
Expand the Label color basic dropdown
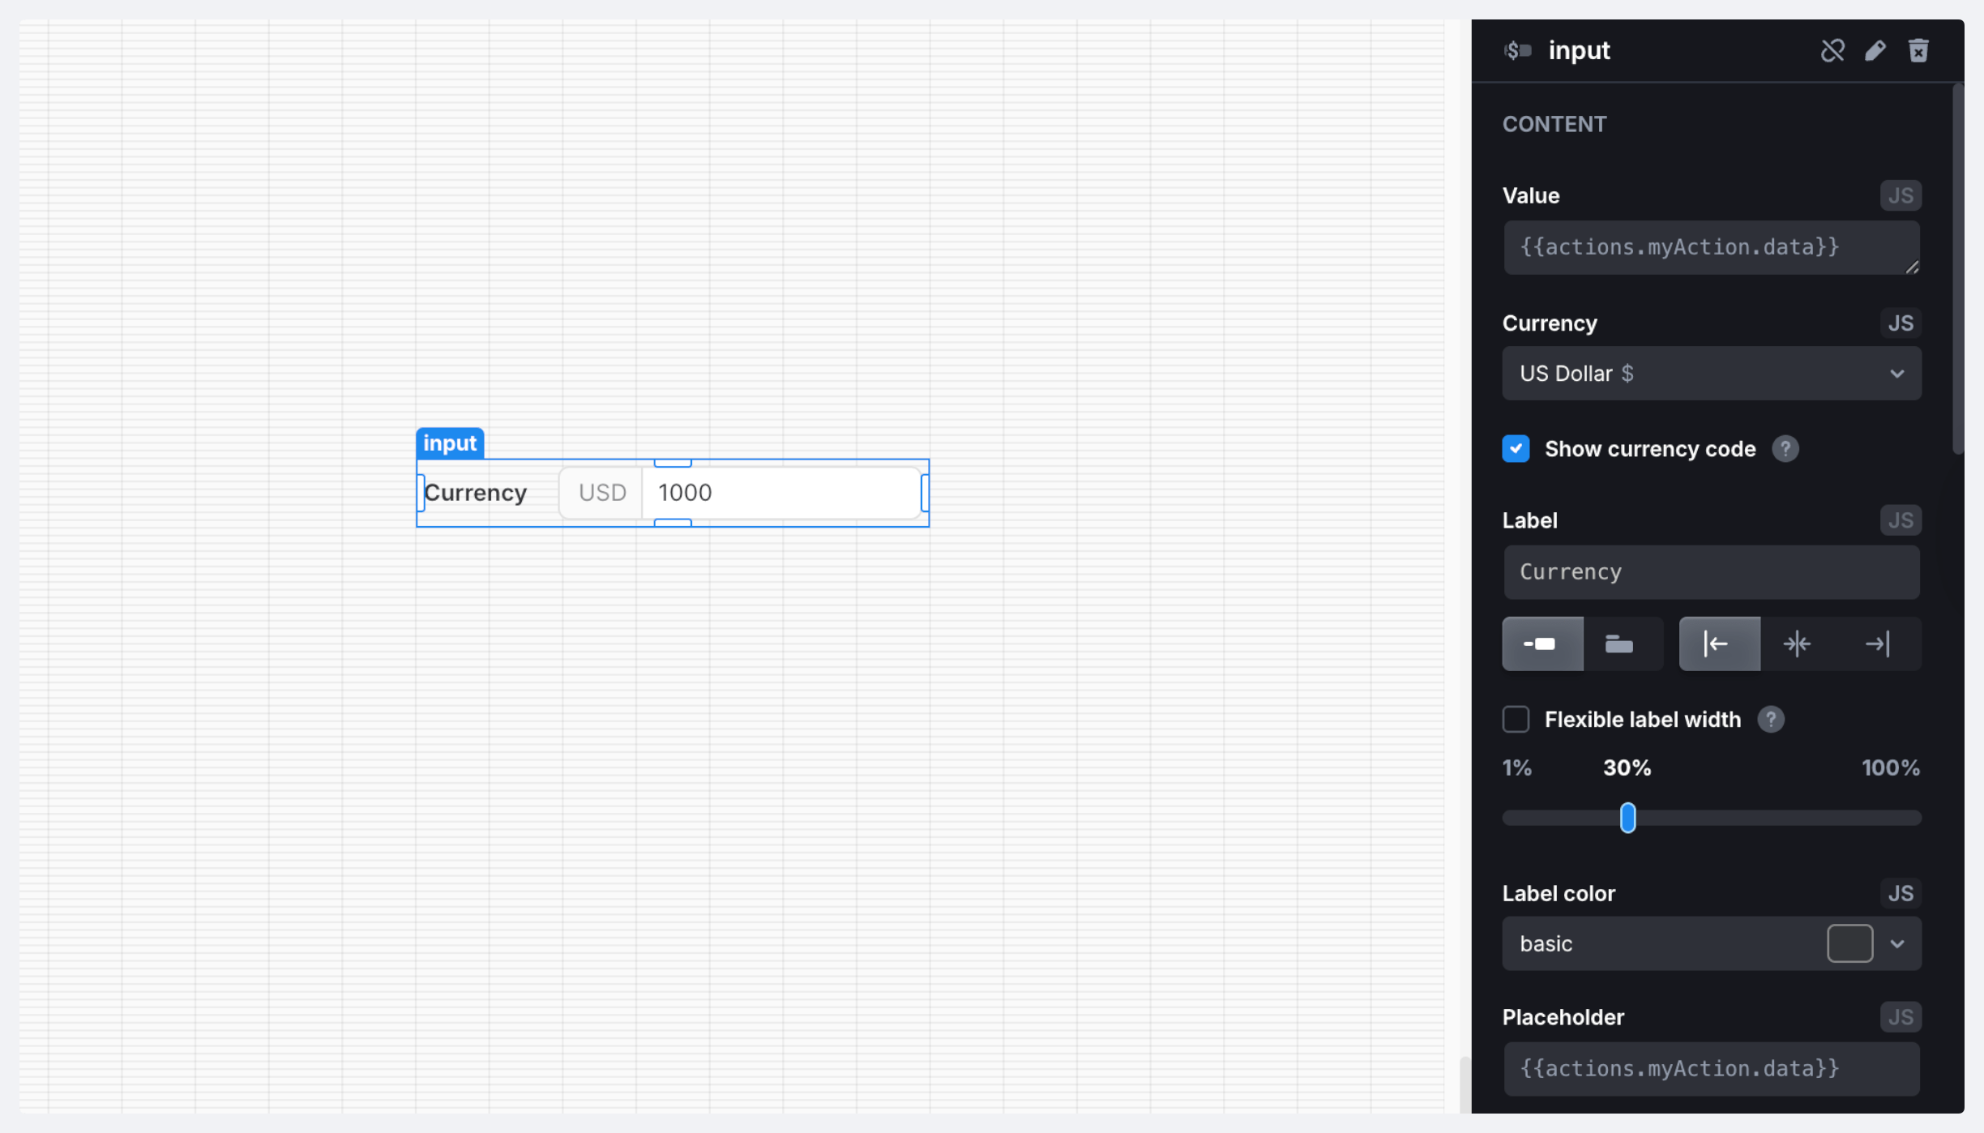(1896, 944)
